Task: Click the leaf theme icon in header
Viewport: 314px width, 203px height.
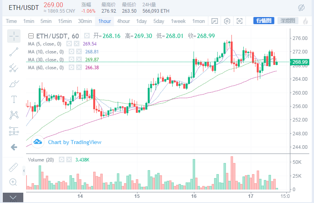Action: pos(301,8)
